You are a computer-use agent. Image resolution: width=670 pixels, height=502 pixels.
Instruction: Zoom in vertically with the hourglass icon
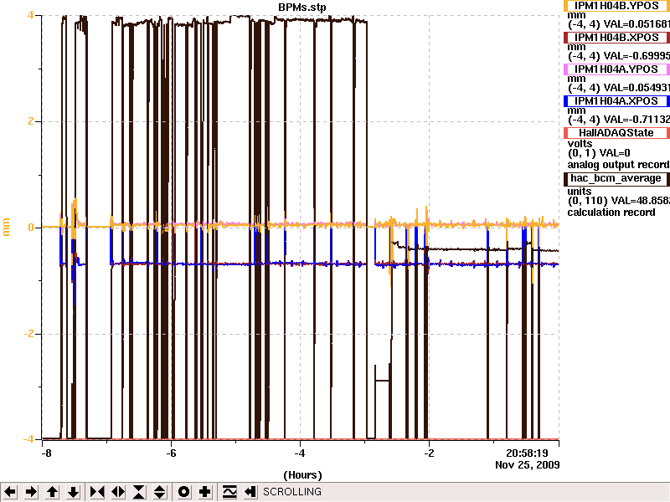point(139,492)
